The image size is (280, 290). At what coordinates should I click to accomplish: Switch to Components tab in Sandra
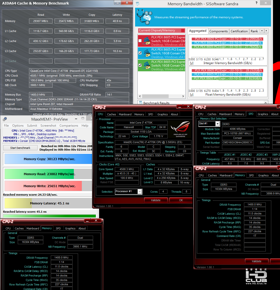218,31
